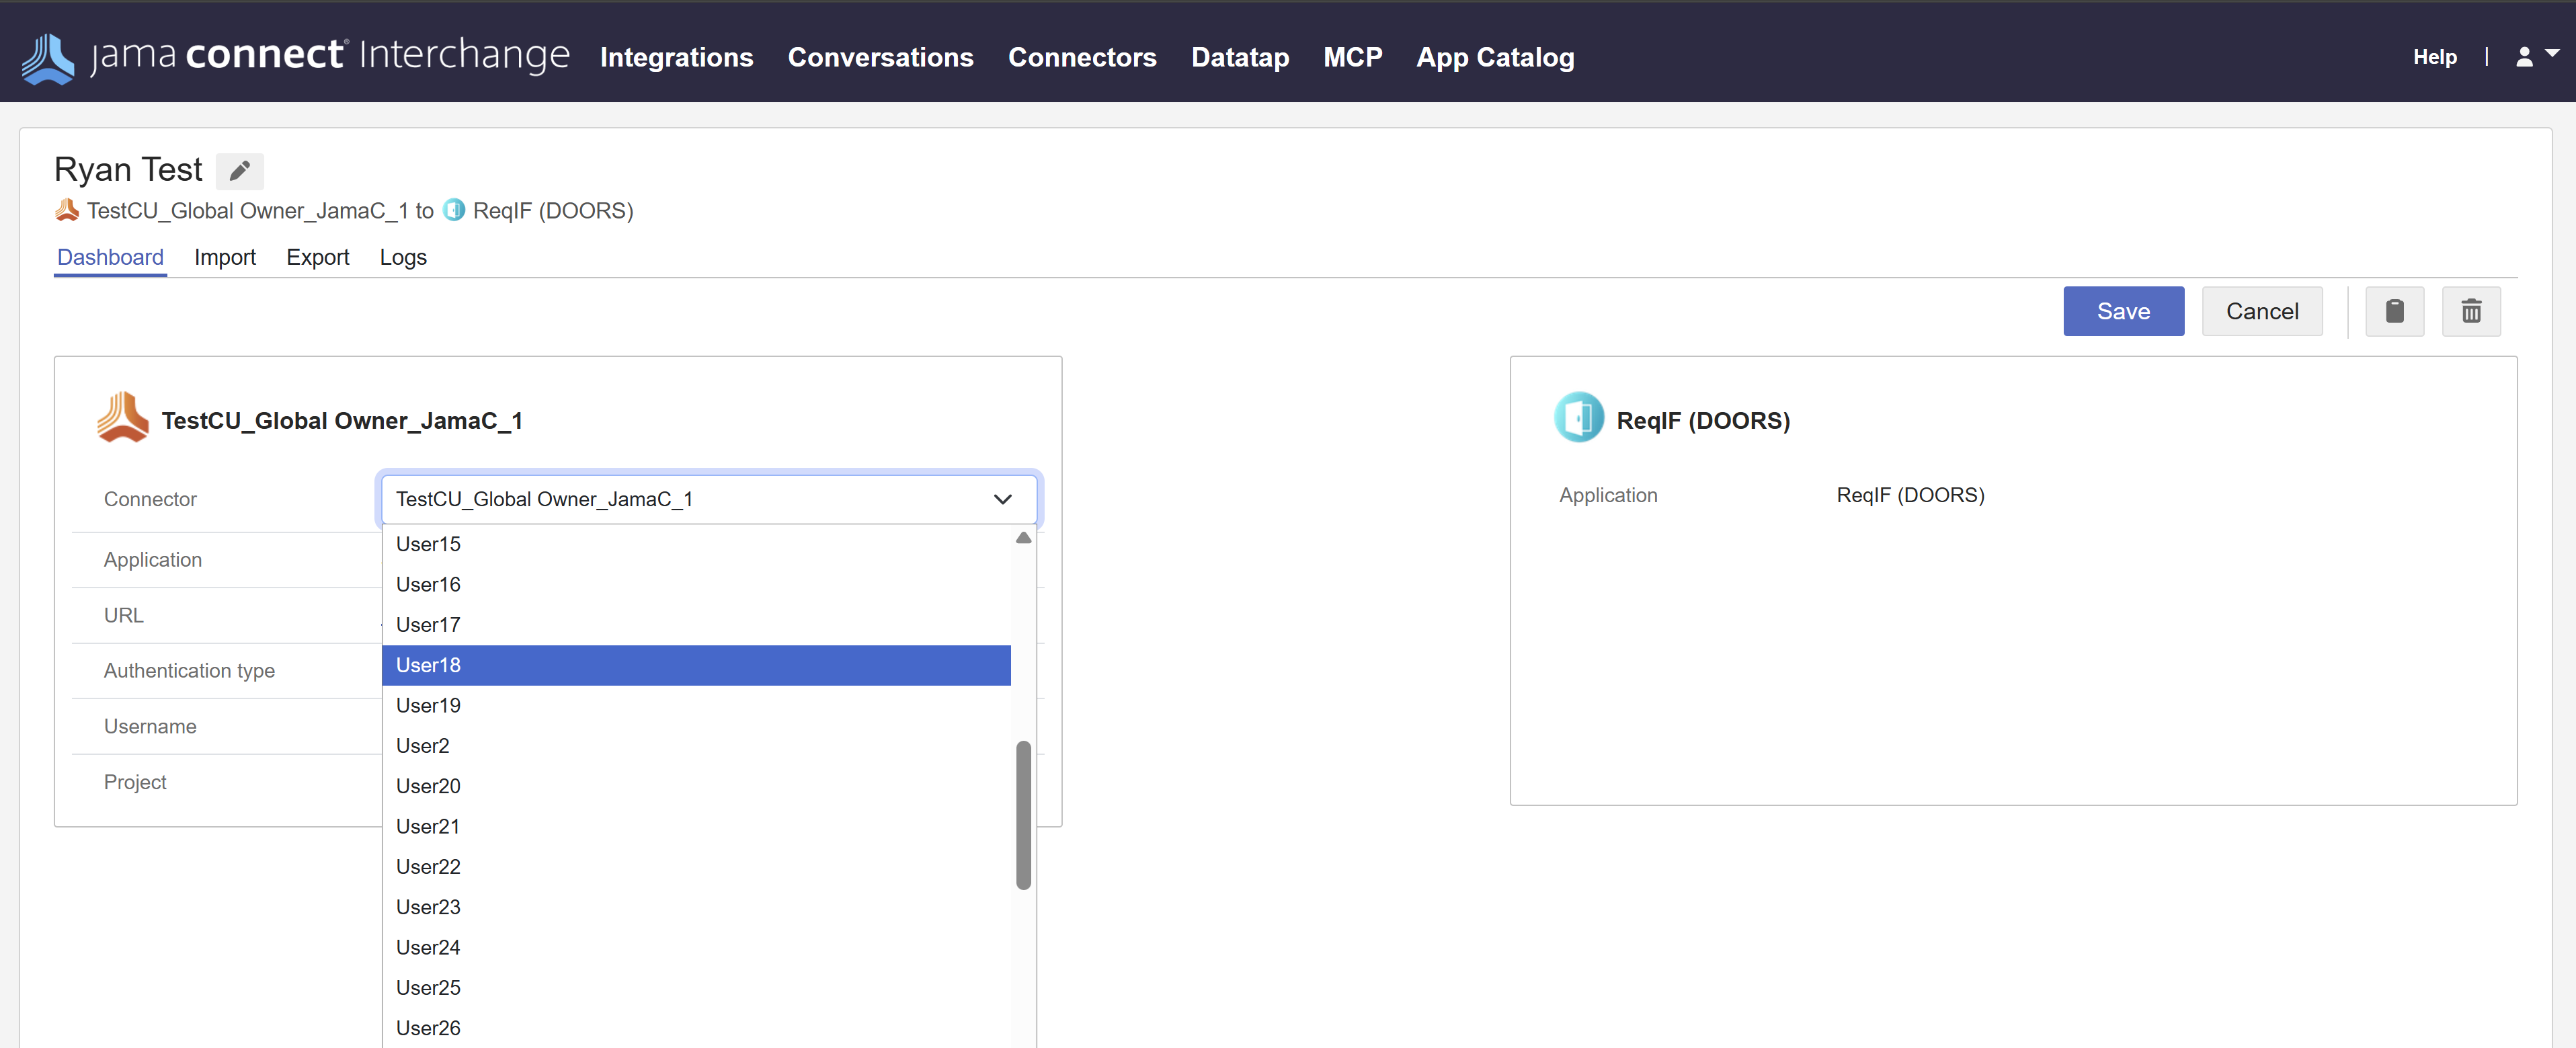Select User22 from the connector list
This screenshot has height=1048, width=2576.
[x=696, y=867]
